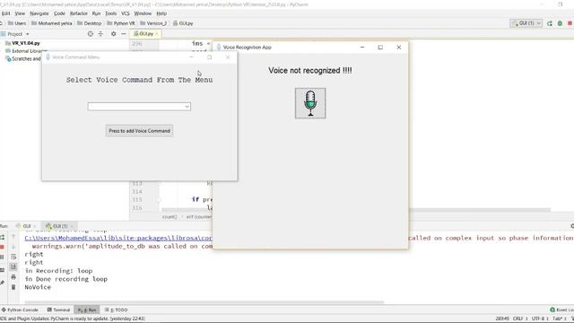The width and height of the screenshot is (574, 323).
Task: Click the librosa file path link in console
Action: (118, 238)
